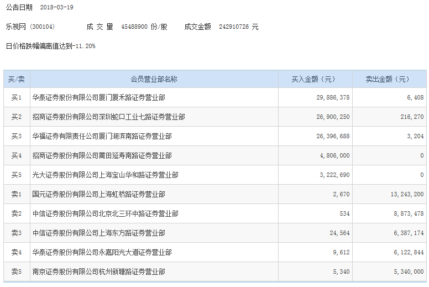Click buy amount 534

click(345, 213)
